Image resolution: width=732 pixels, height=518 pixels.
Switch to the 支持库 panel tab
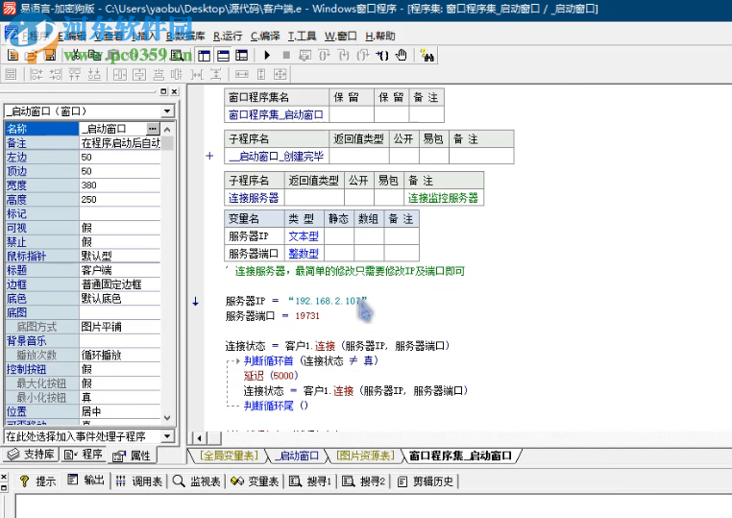[x=32, y=455]
